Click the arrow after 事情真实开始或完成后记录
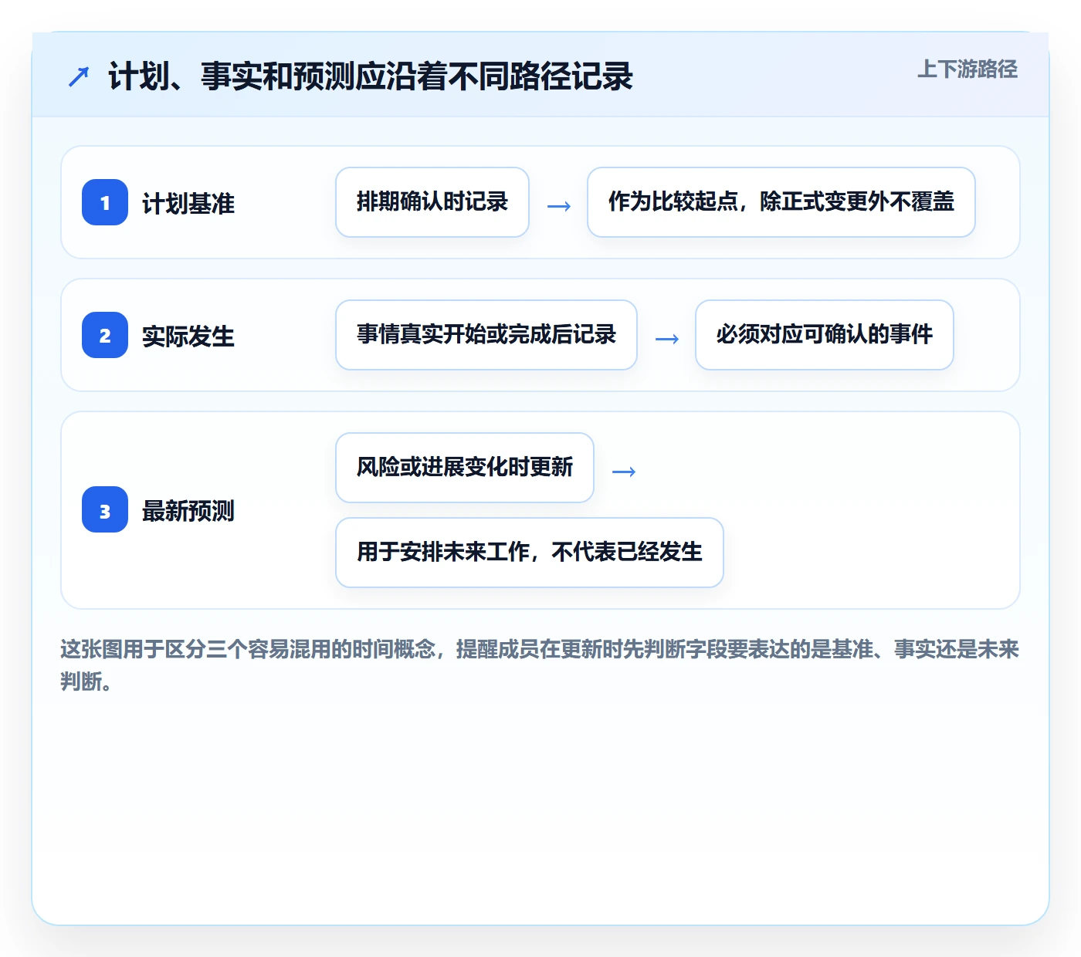 tap(667, 339)
